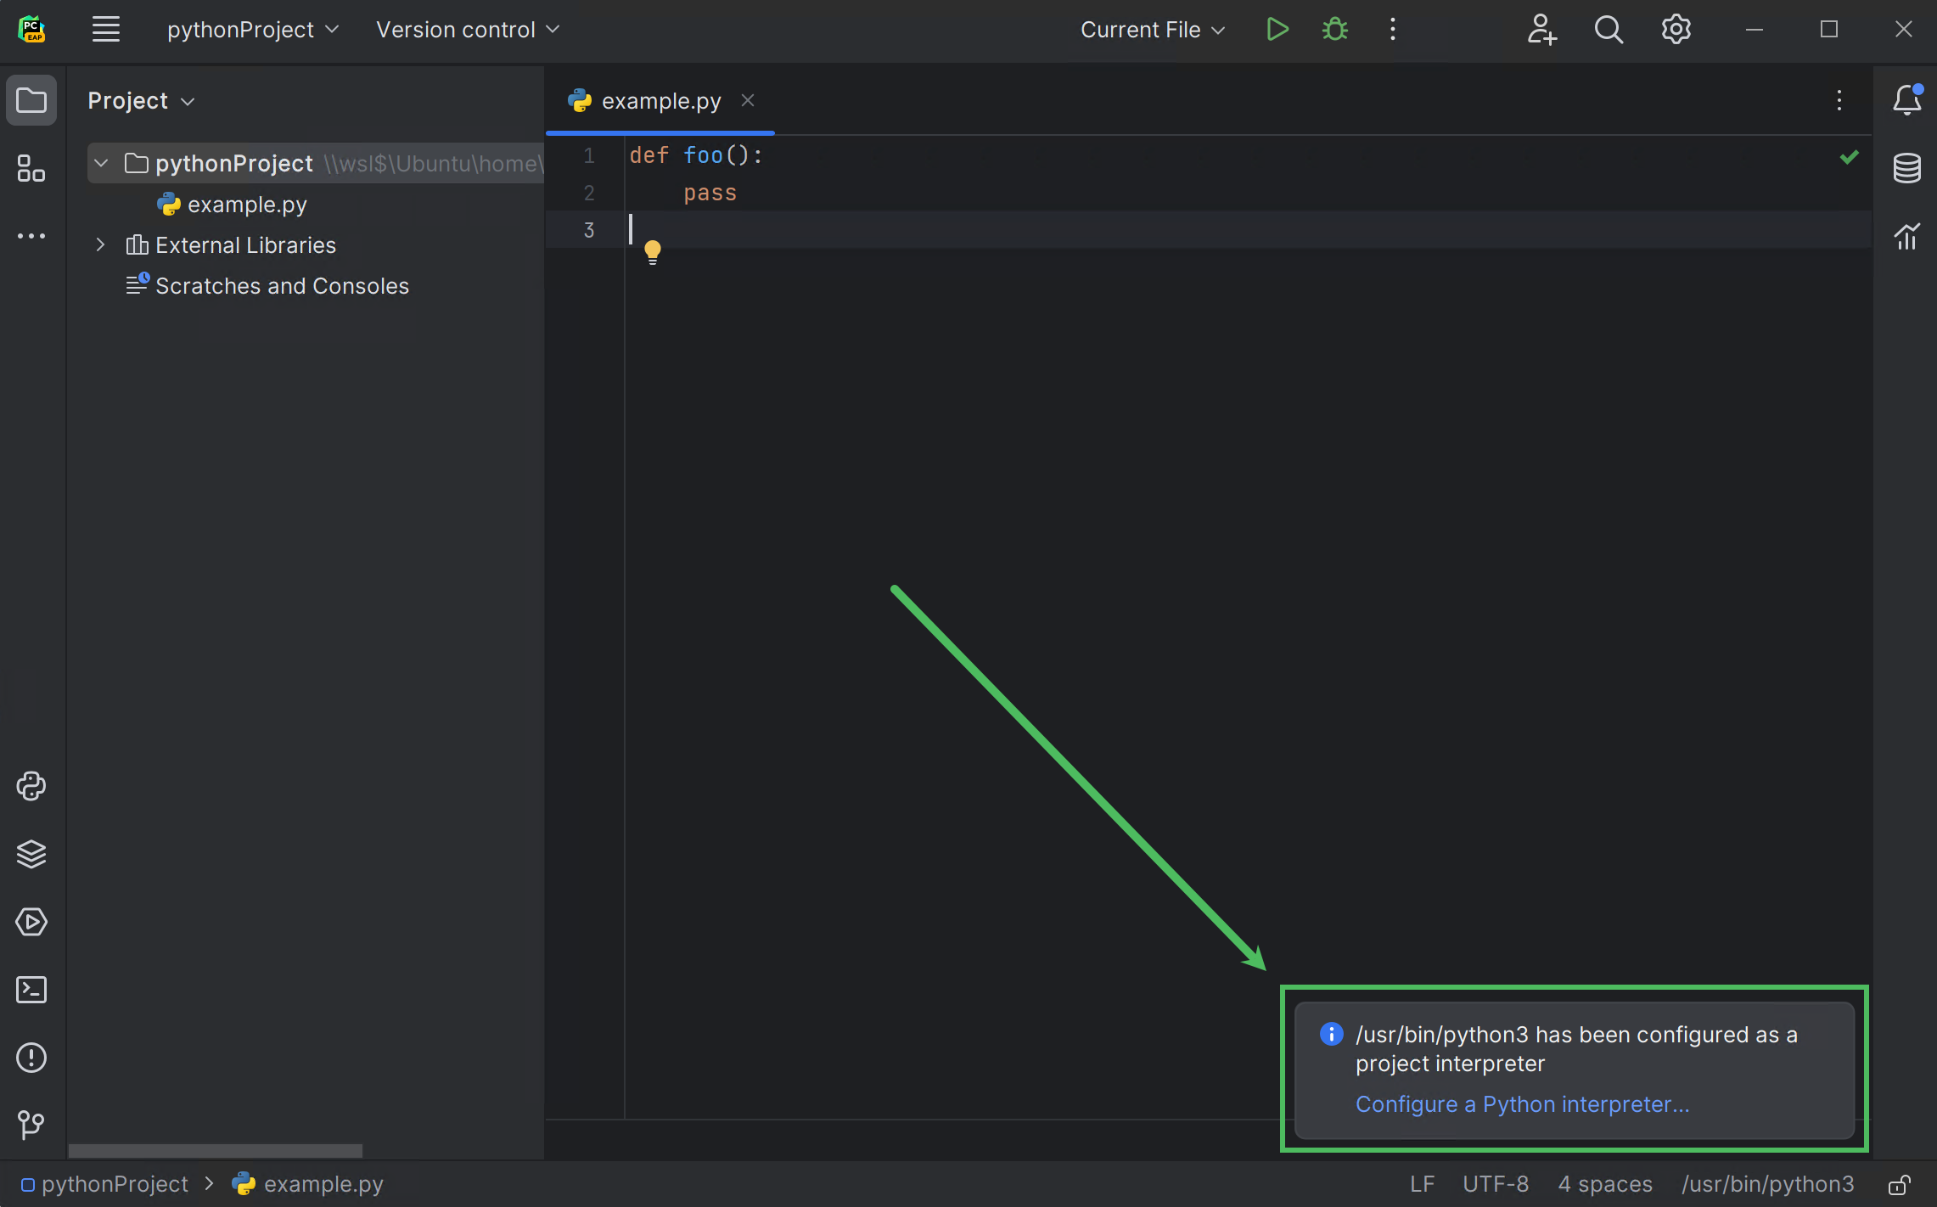Image resolution: width=1937 pixels, height=1207 pixels.
Task: Open the main menu
Action: (106, 29)
